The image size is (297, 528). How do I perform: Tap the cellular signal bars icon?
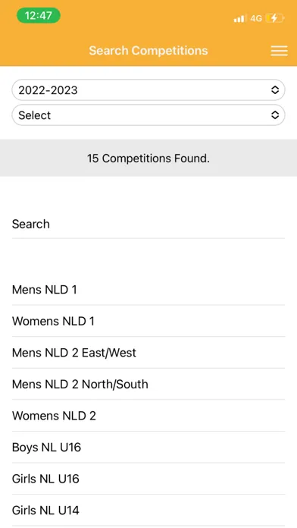pos(239,18)
